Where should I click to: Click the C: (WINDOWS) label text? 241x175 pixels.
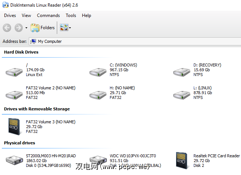(123, 65)
